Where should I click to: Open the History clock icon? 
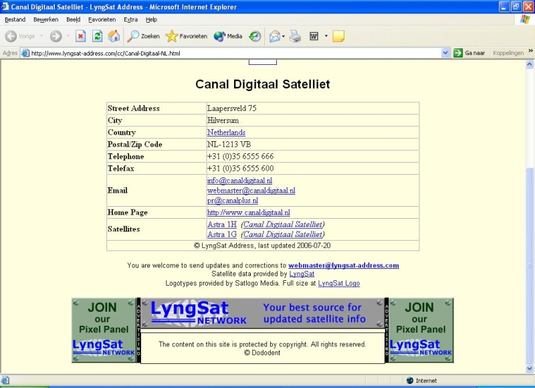255,36
